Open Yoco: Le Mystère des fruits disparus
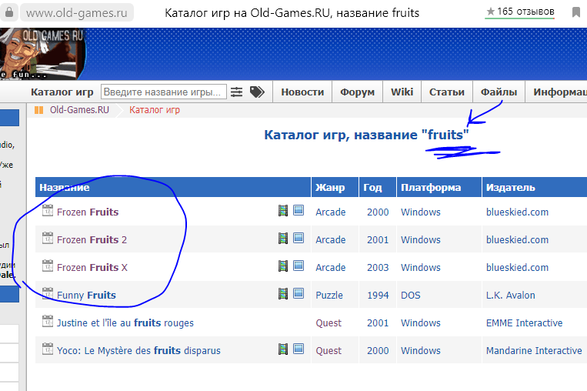This screenshot has width=587, height=391. tap(138, 350)
